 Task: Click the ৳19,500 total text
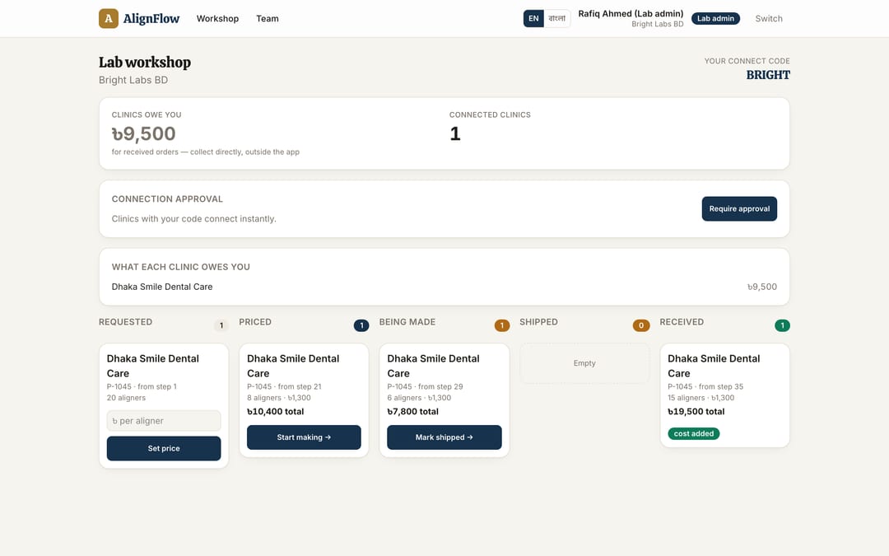click(696, 411)
